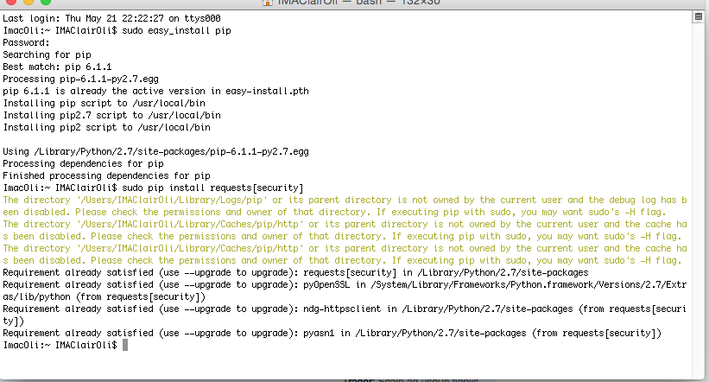Image resolution: width=709 pixels, height=382 pixels.
Task: Click the "Password:" prompt line
Action: point(27,42)
